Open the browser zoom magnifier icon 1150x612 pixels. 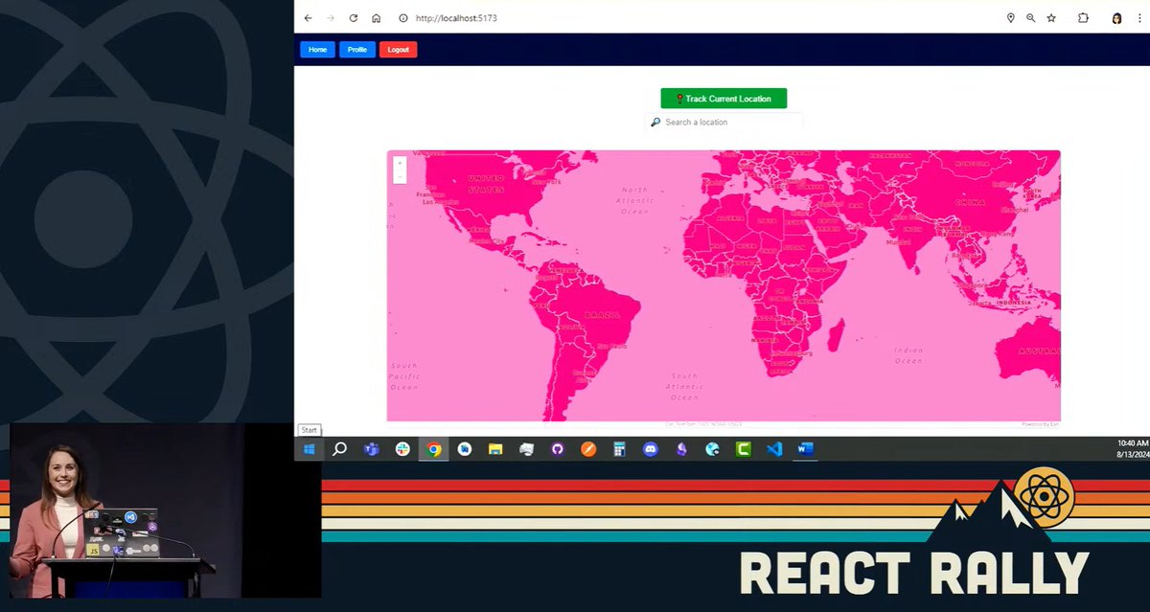tap(1031, 18)
